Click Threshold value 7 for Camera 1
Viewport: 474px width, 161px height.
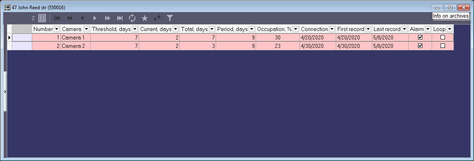[x=114, y=37]
